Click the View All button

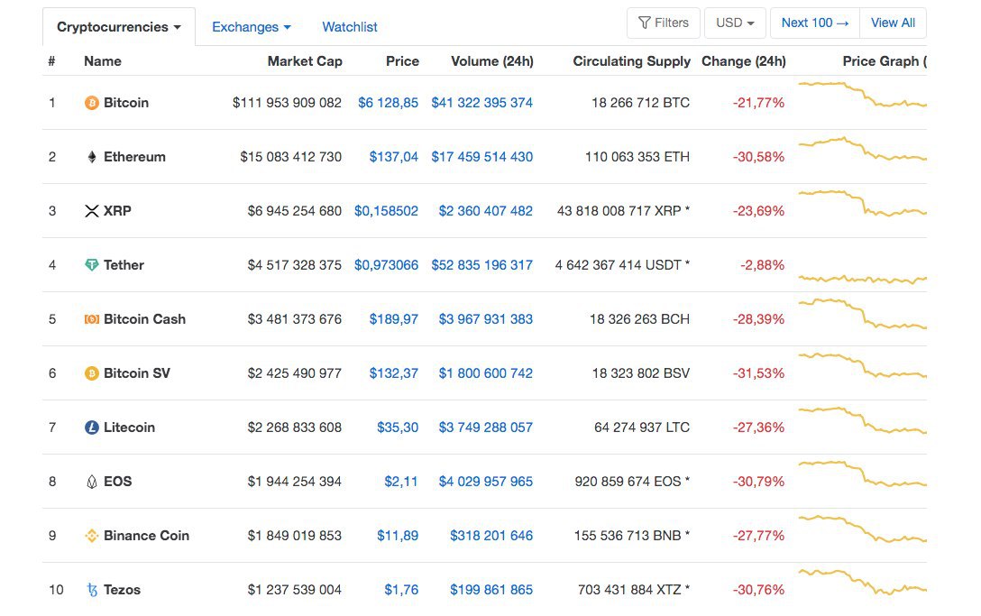coord(893,23)
